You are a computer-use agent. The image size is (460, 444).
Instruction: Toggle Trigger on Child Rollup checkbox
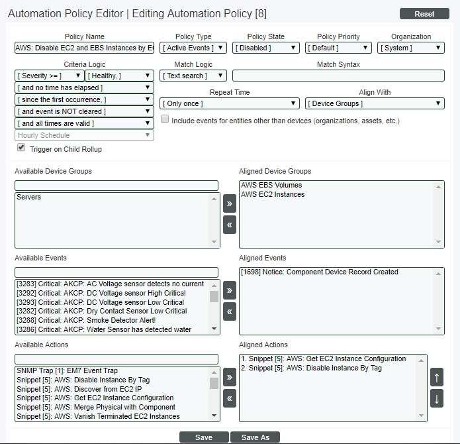pyautogui.click(x=21, y=148)
